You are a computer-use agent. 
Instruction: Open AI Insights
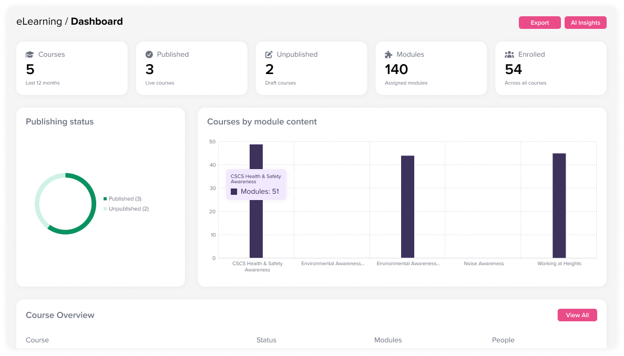pyautogui.click(x=585, y=23)
